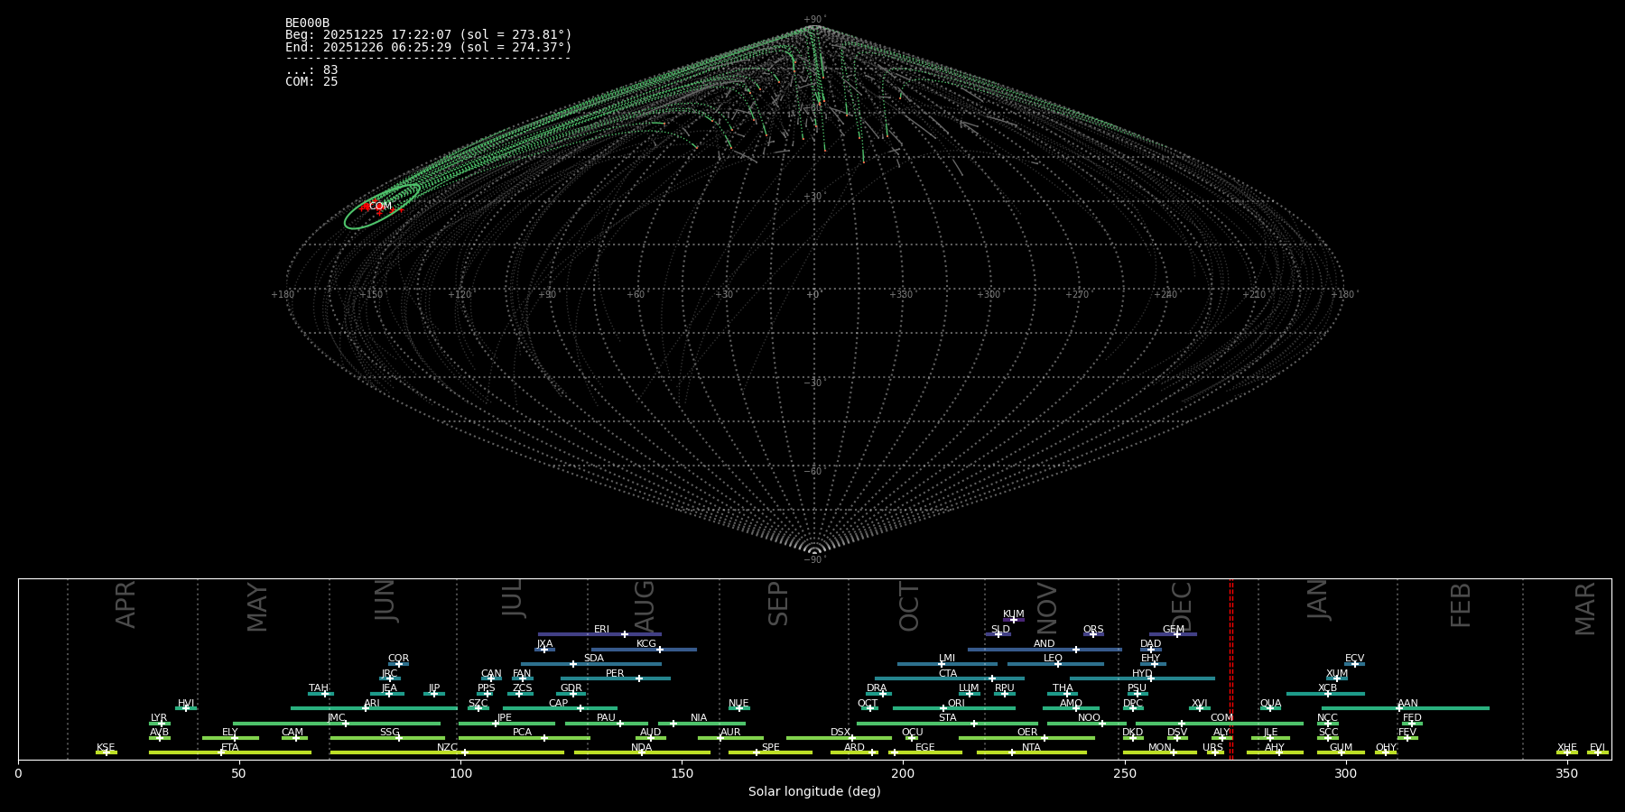The height and width of the screenshot is (812, 1625).
Task: Click the LYR shower label
Action: tap(159, 718)
